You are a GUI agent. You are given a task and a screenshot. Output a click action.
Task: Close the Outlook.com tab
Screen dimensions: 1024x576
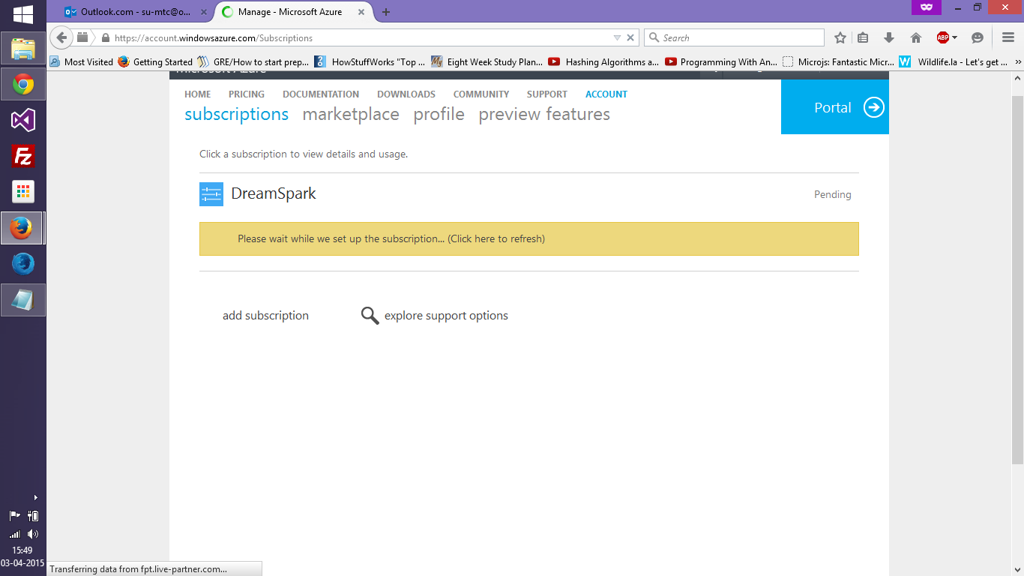coord(204,12)
